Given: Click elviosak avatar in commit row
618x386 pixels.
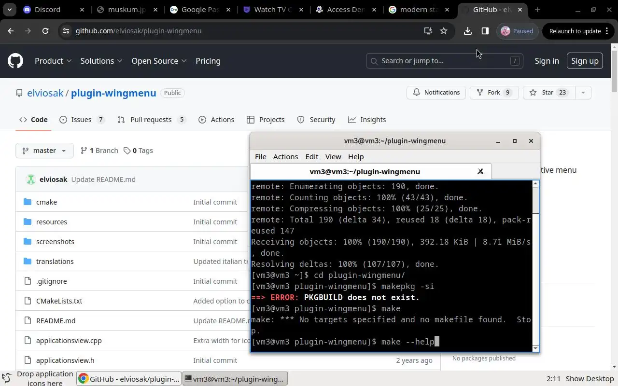Looking at the screenshot, I should pyautogui.click(x=31, y=179).
